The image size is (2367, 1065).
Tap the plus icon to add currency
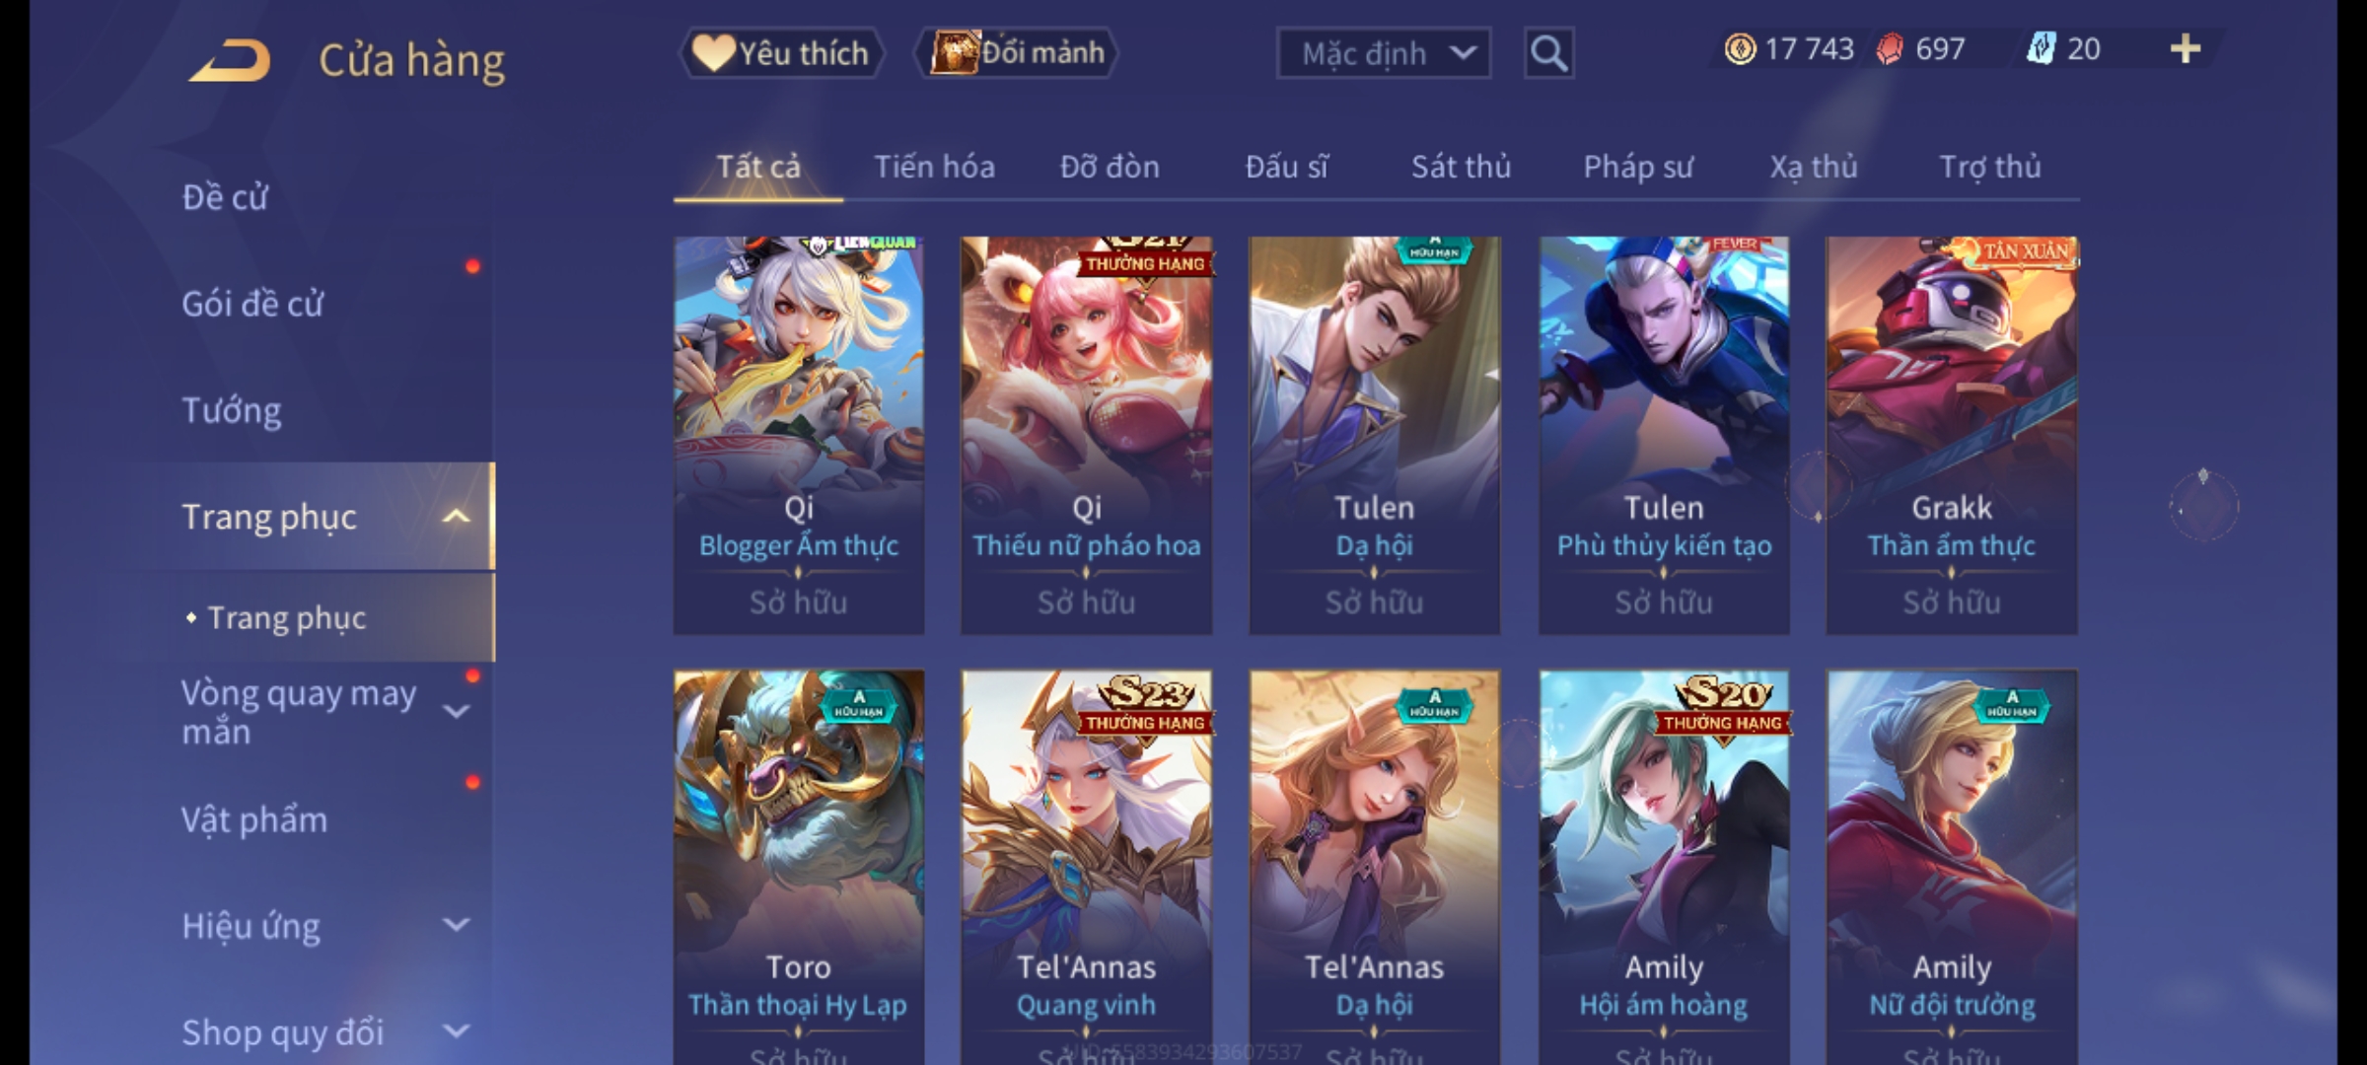click(2186, 48)
